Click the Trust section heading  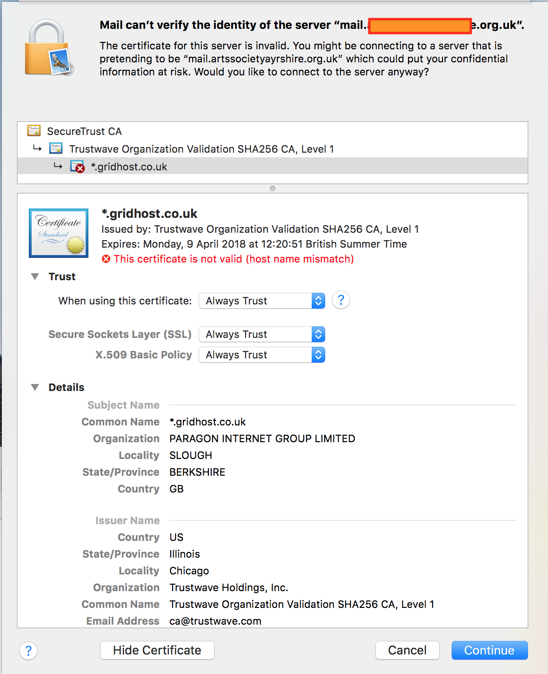point(62,276)
